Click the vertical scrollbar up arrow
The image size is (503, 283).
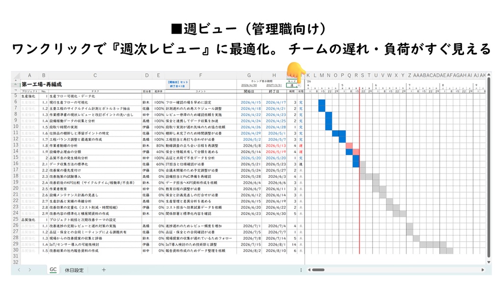pos(489,75)
